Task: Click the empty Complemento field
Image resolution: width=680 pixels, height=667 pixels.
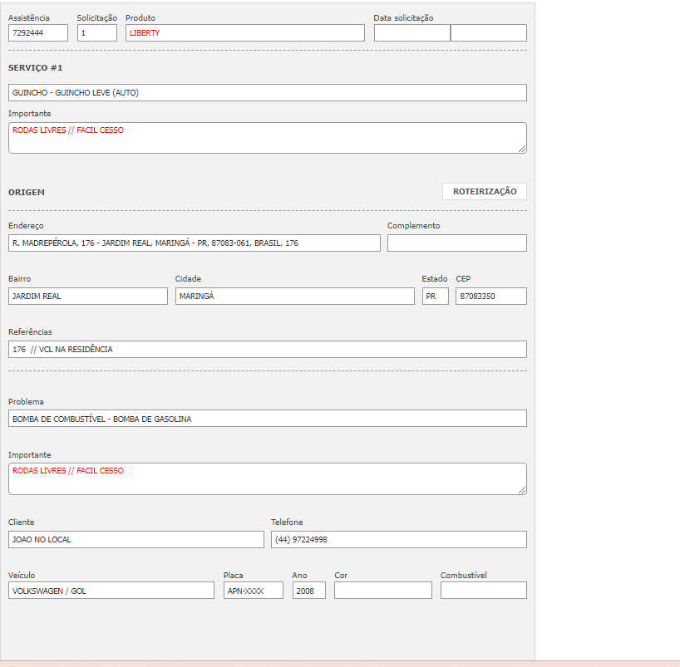Action: (x=457, y=243)
